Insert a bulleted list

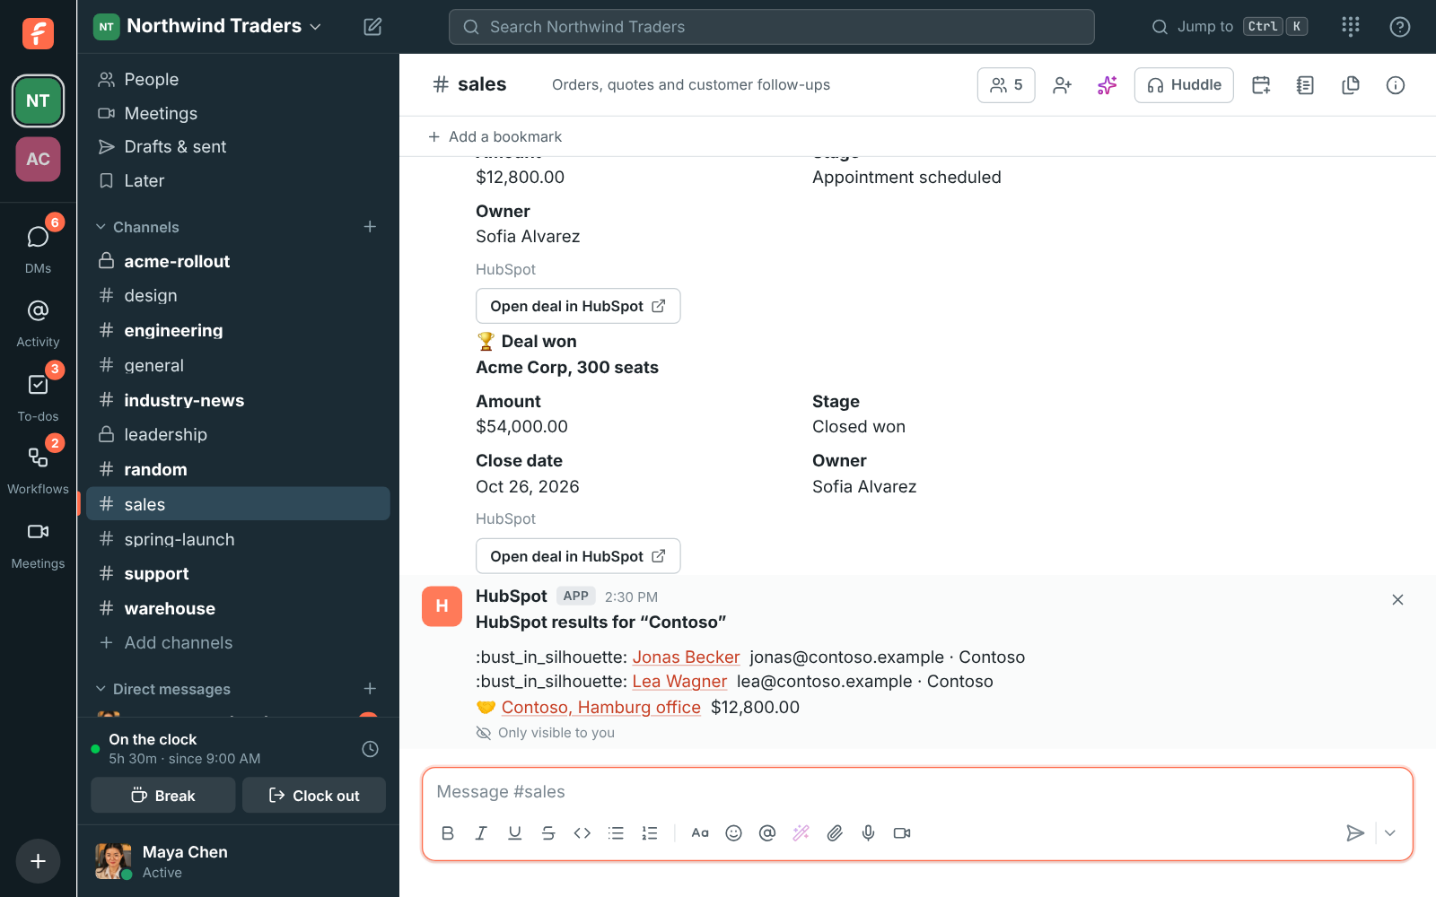coord(616,833)
